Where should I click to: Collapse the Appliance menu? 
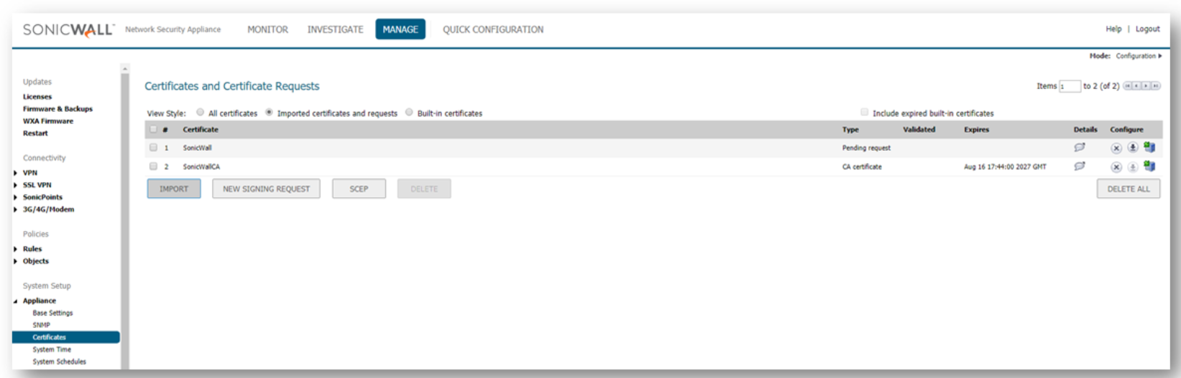tap(16, 301)
